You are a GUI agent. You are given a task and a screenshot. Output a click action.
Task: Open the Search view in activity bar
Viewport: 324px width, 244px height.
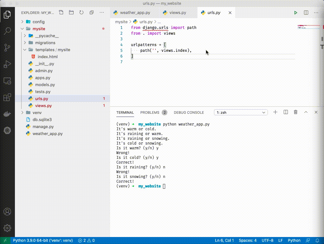coord(7,31)
